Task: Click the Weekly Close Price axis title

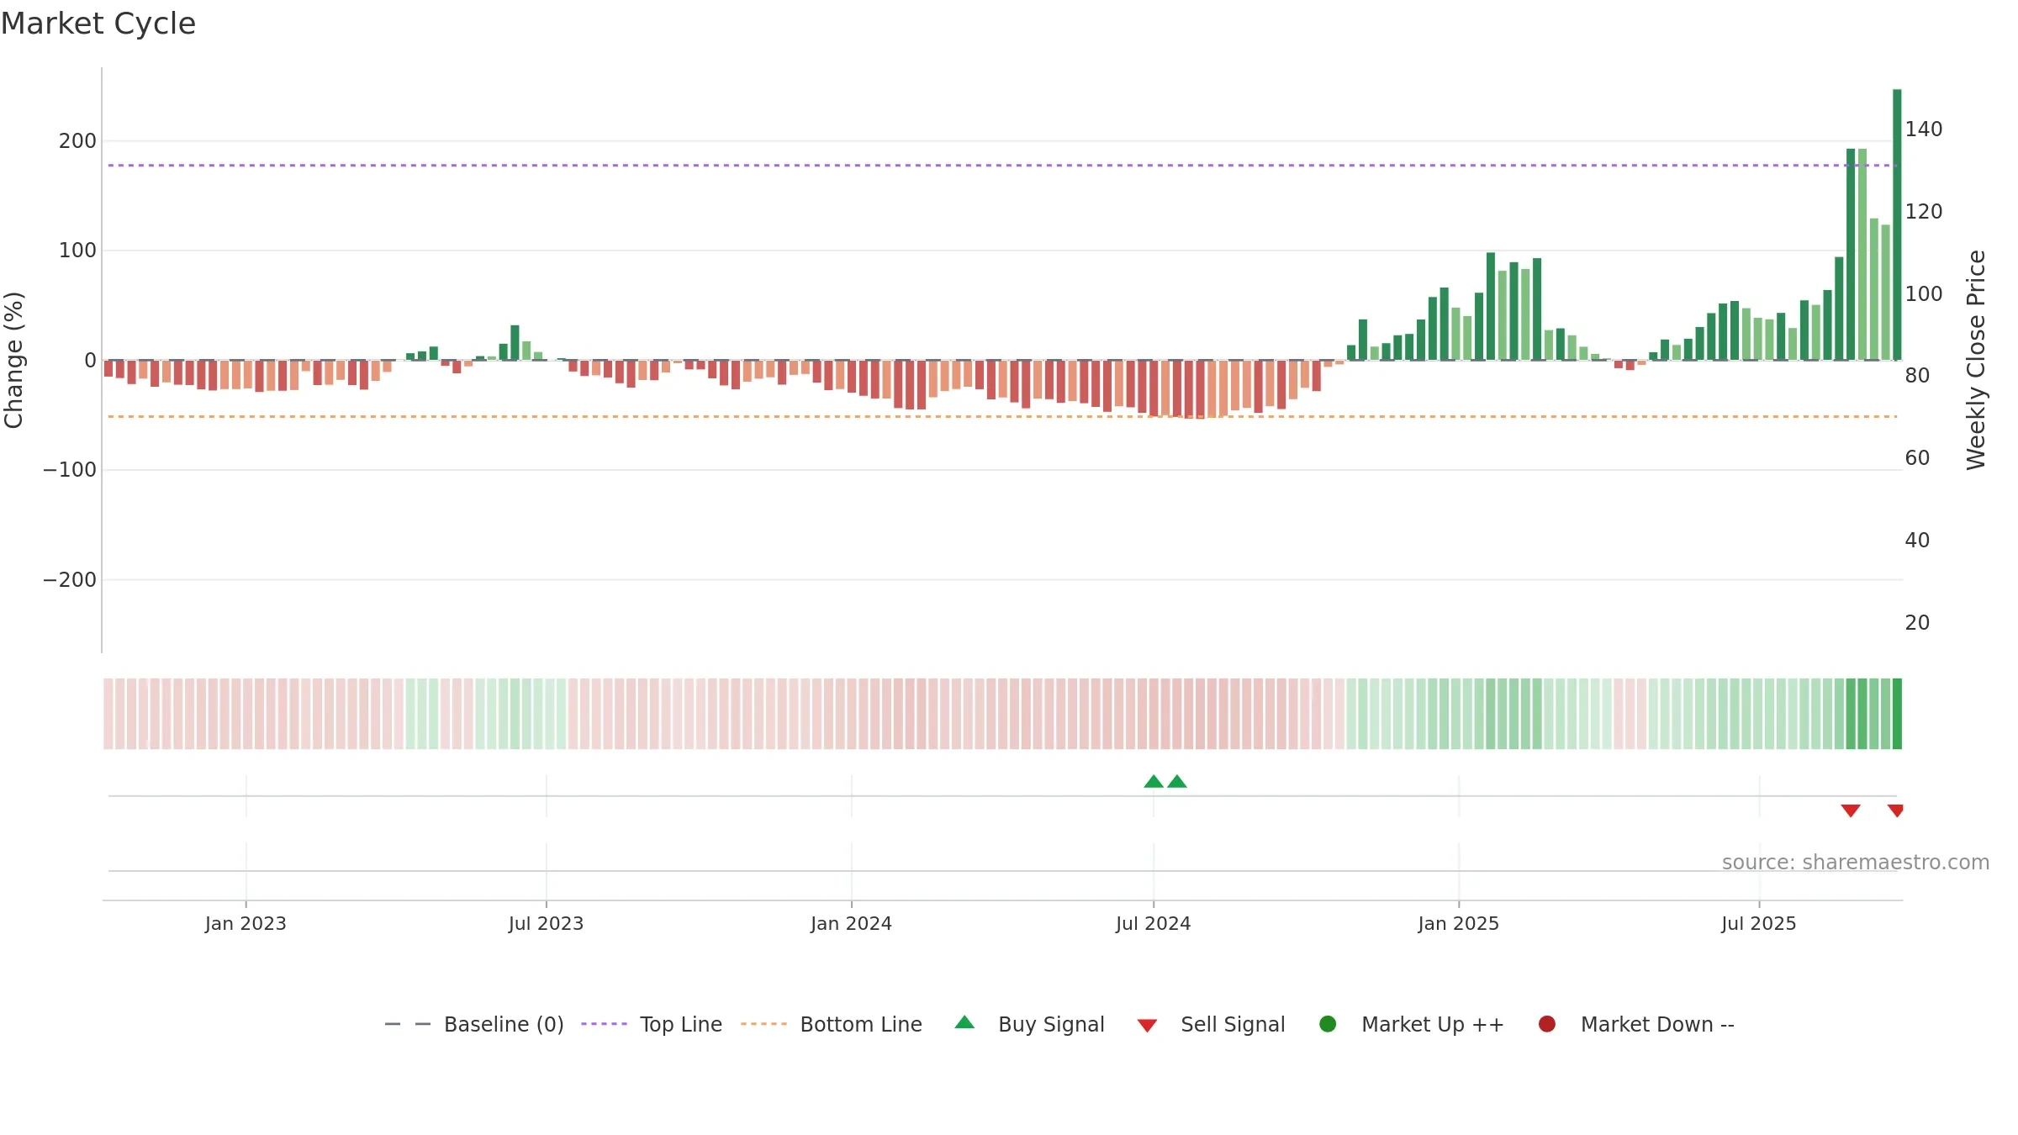Action: pos(1976,360)
